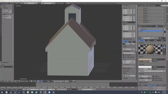Select Object grease pencil source button

click(x=132, y=42)
